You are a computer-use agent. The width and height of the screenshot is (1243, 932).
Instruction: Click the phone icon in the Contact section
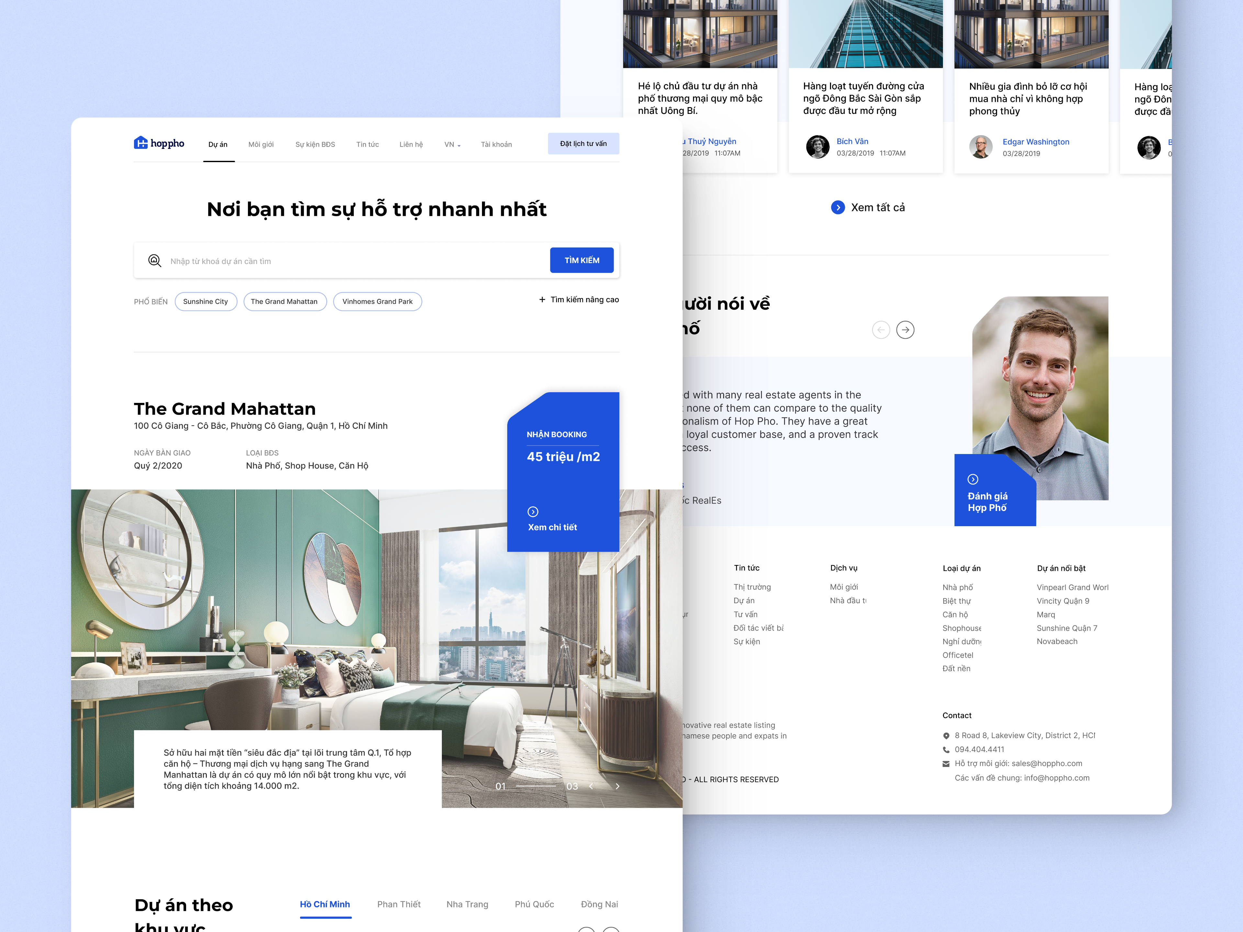(946, 749)
